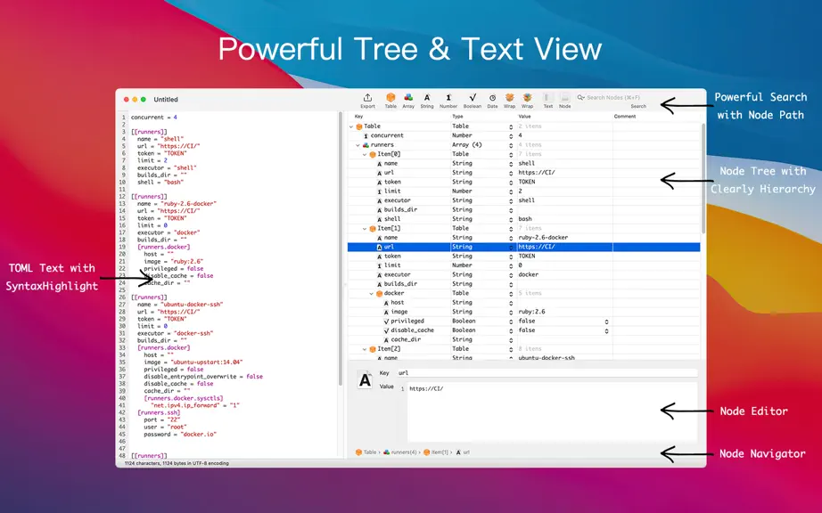The width and height of the screenshot is (822, 513).
Task: Toggle the false value stepper for disable_cache
Action: coord(606,330)
